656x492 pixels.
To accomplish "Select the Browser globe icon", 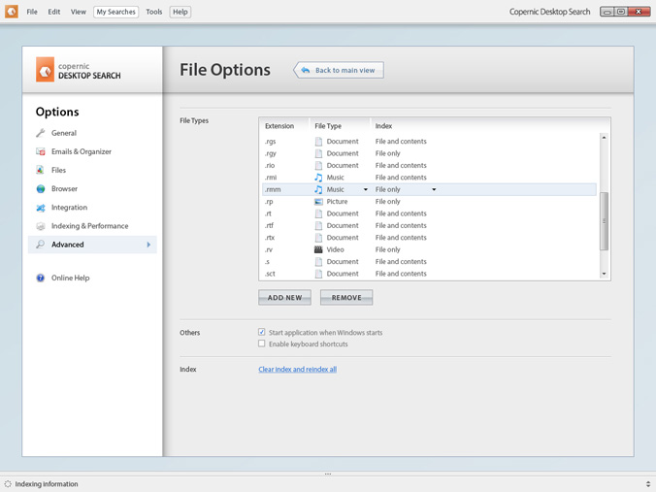I will click(41, 189).
